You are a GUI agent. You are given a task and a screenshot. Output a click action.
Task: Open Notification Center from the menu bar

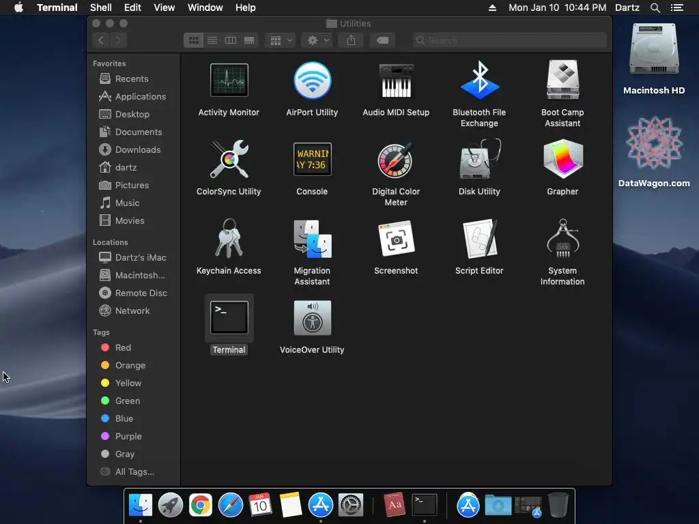pos(676,8)
